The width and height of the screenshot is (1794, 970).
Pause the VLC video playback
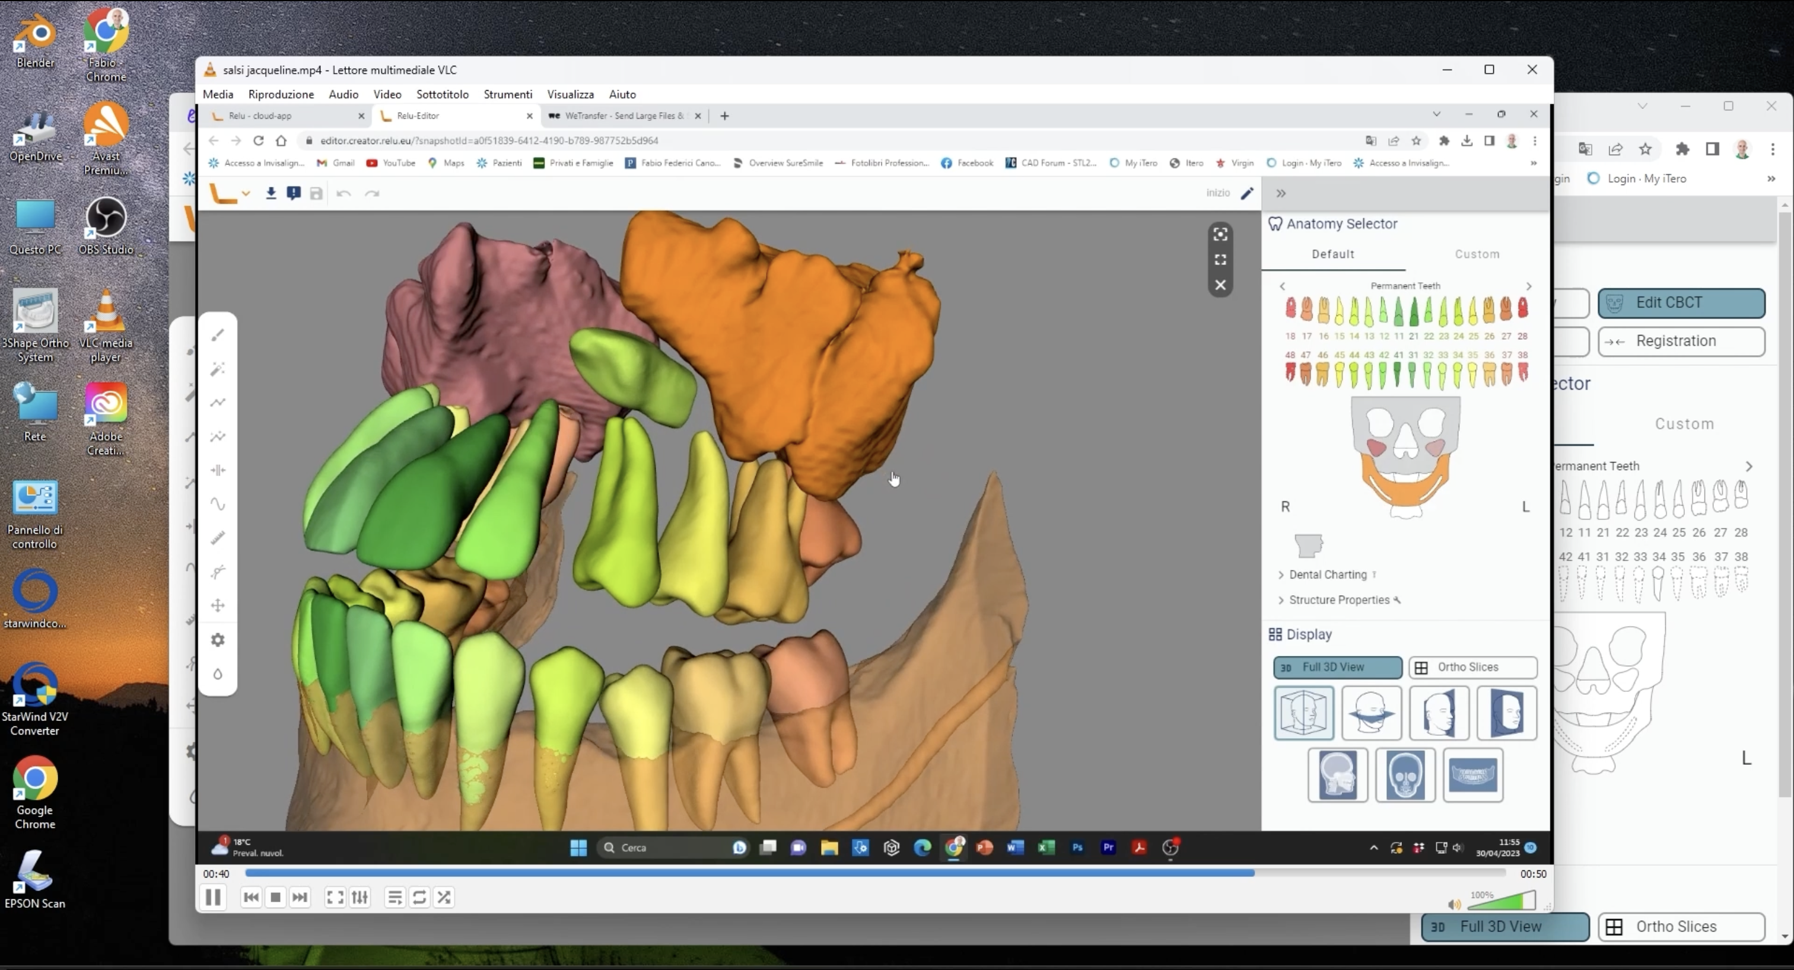point(213,898)
